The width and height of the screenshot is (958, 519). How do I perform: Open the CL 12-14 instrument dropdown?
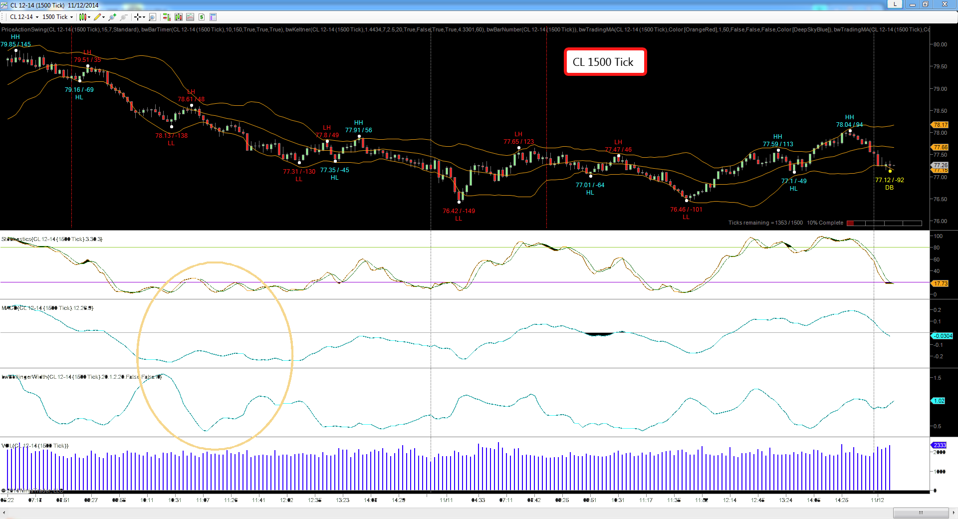coord(24,17)
